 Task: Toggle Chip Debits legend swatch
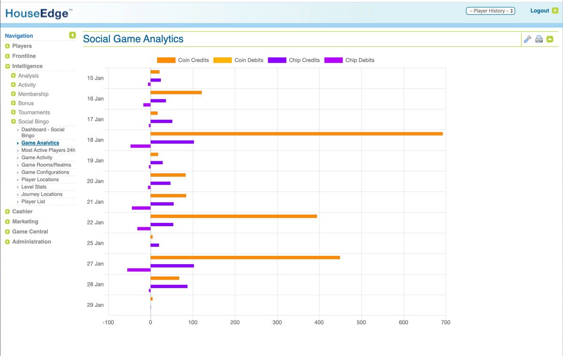coord(334,60)
